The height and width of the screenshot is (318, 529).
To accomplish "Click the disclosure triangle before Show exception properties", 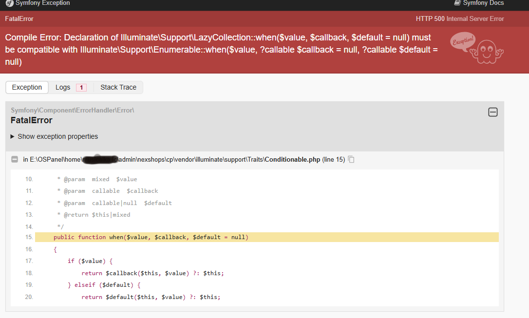I will (x=13, y=136).
